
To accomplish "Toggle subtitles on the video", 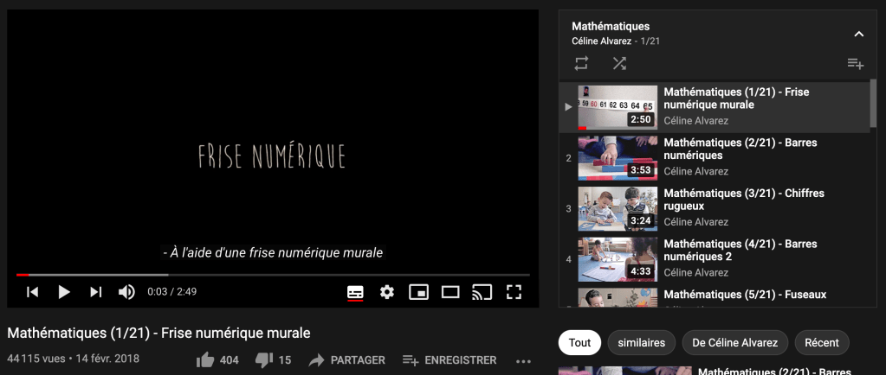I will [355, 292].
